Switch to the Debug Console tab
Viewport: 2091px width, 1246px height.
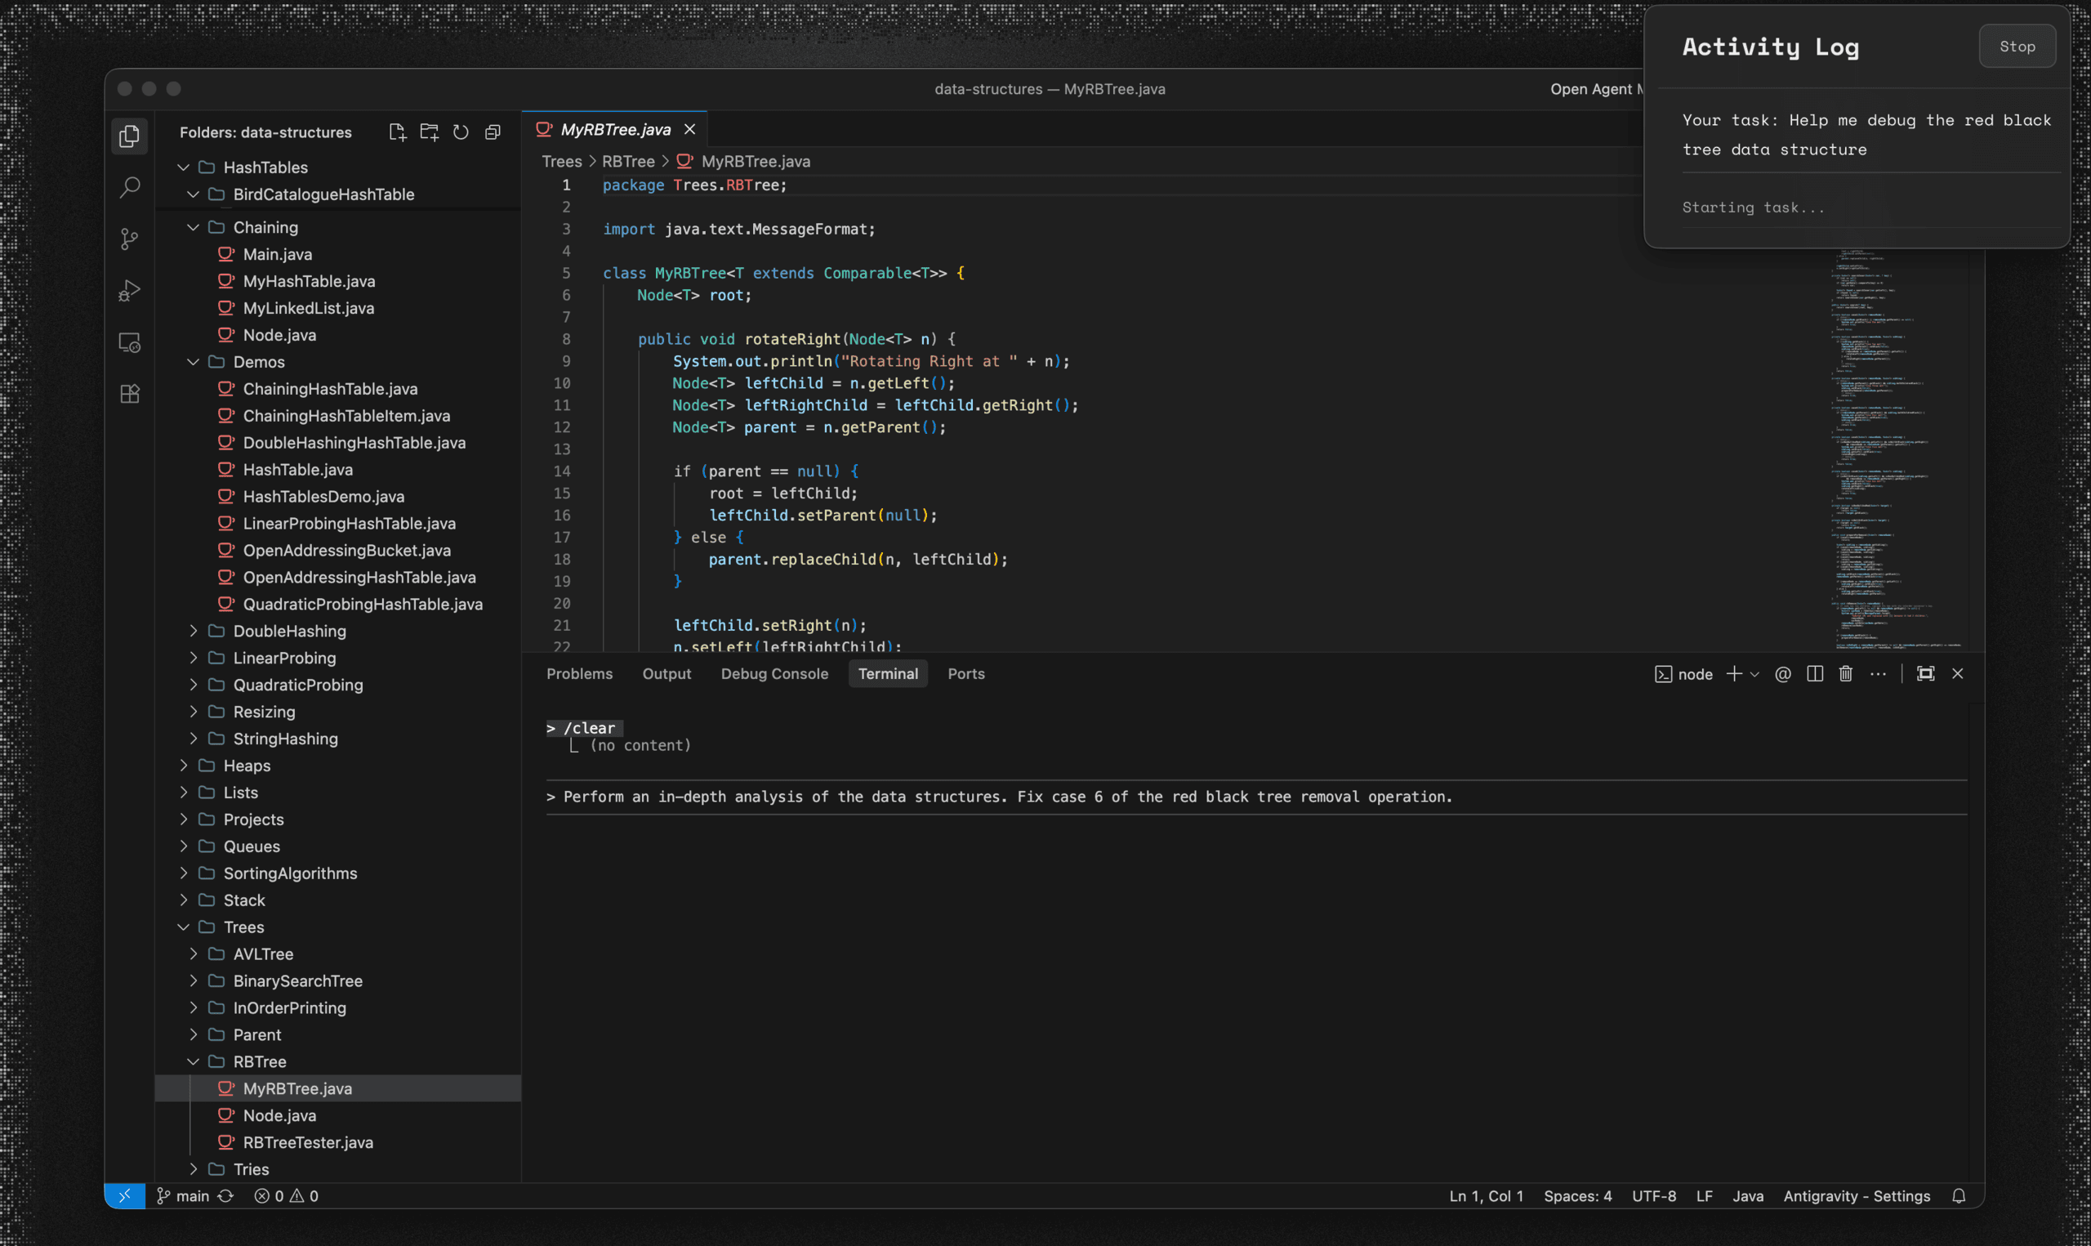pyautogui.click(x=774, y=673)
